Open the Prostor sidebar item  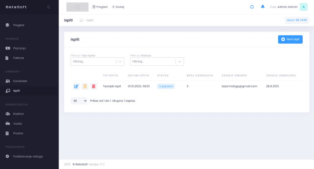click(x=29, y=133)
